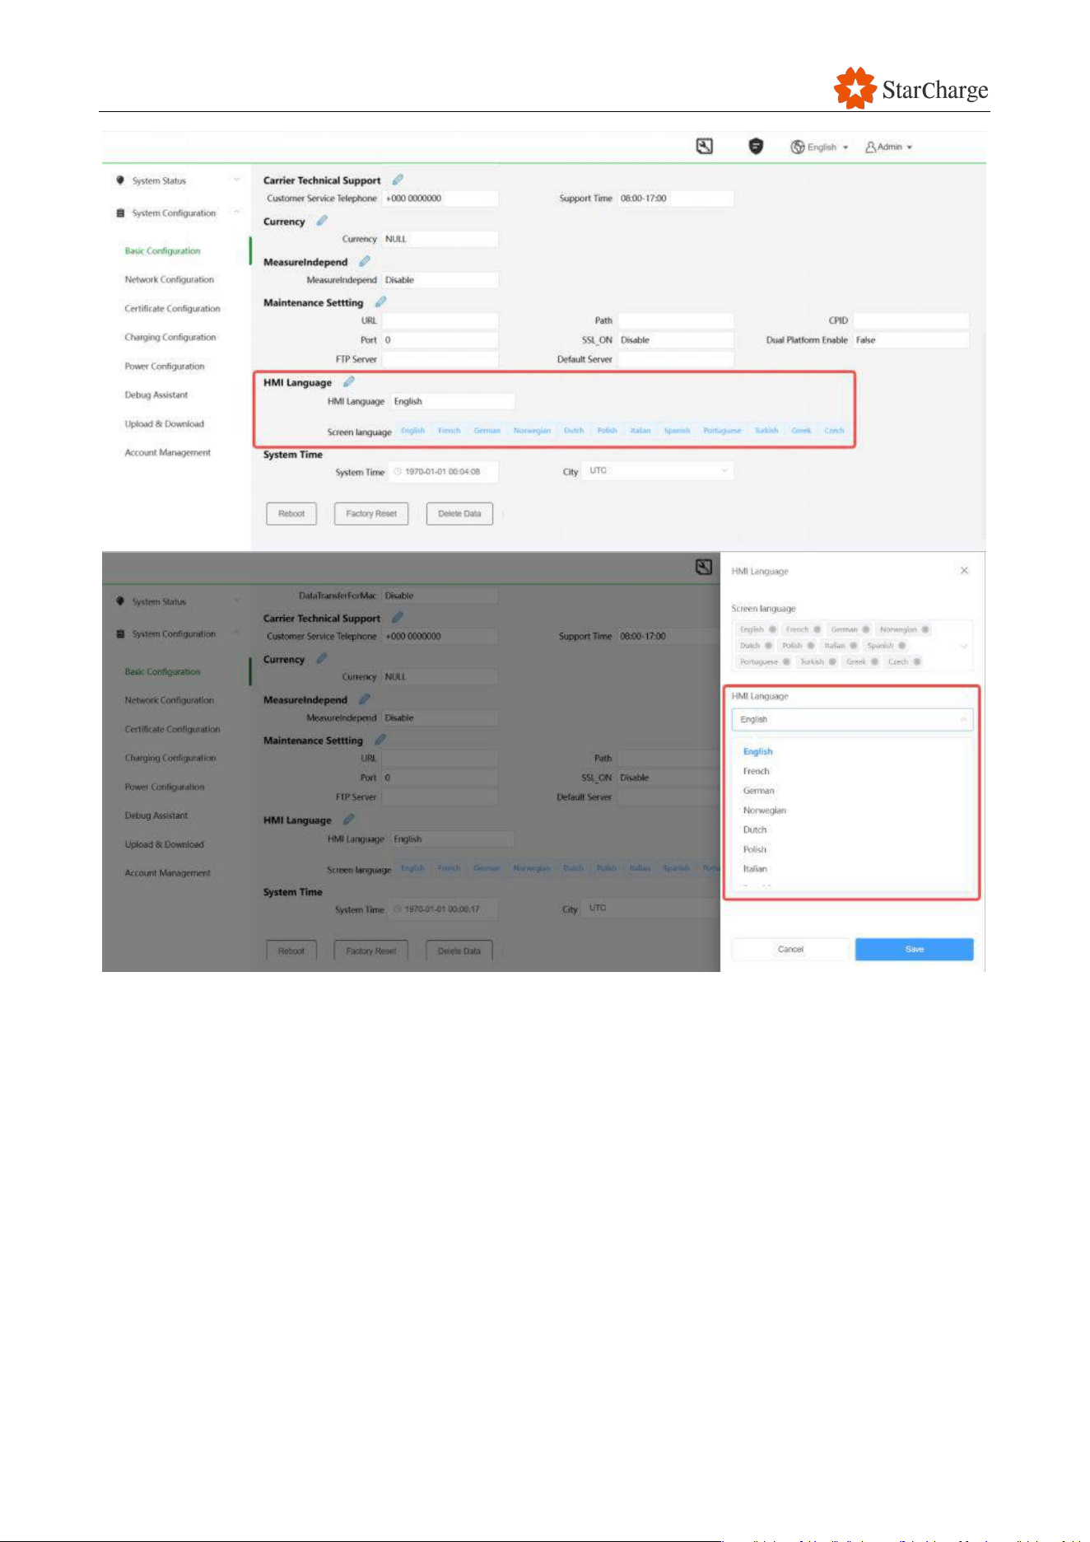
Task: Click Cancel in the HMI Language panel
Action: click(x=790, y=949)
